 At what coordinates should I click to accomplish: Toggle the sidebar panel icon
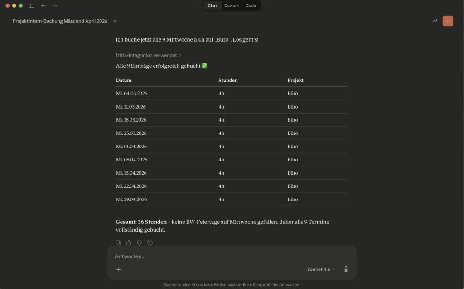pos(32,5)
